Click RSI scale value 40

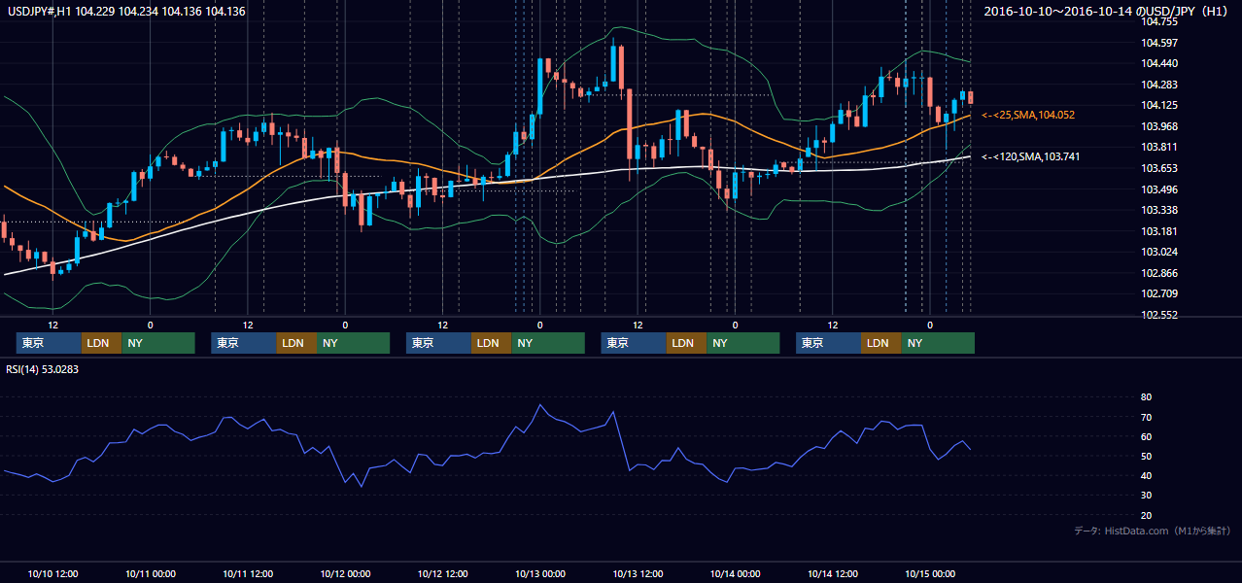(x=1147, y=475)
